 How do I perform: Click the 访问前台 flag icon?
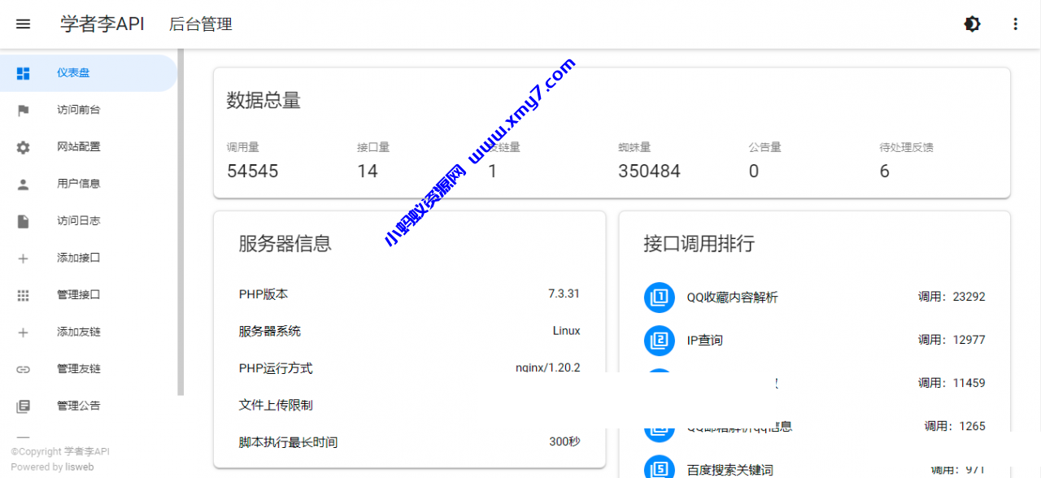[23, 109]
